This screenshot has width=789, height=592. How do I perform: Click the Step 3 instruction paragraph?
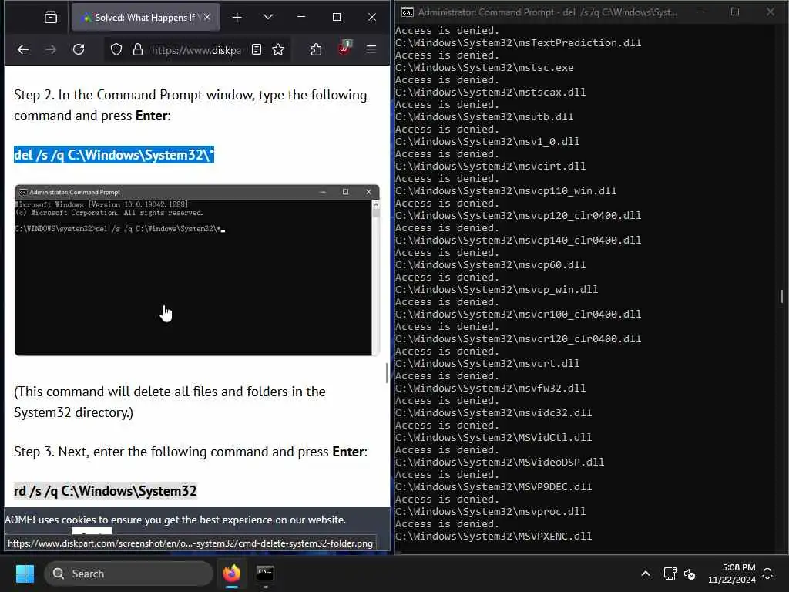(191, 452)
